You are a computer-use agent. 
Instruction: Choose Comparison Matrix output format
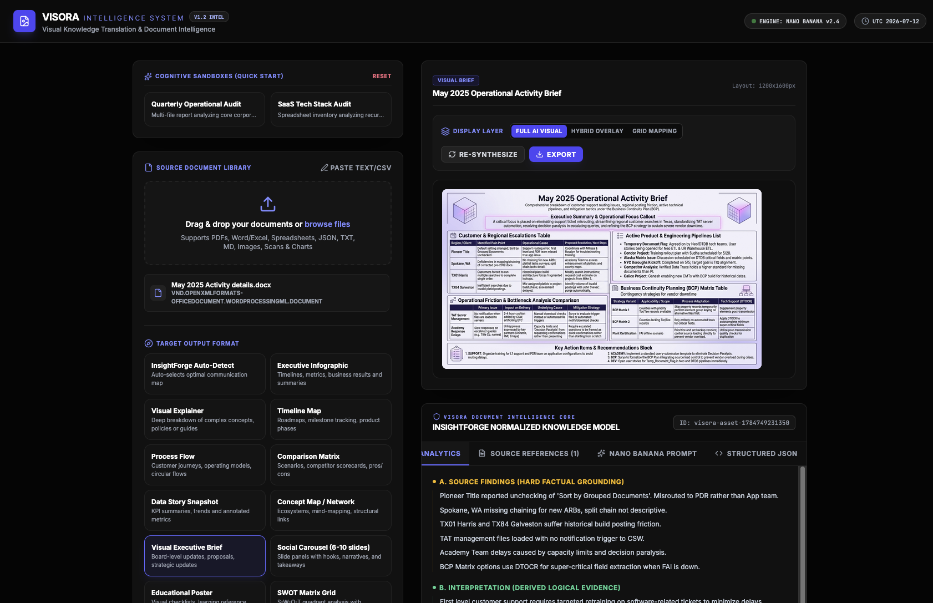331,465
